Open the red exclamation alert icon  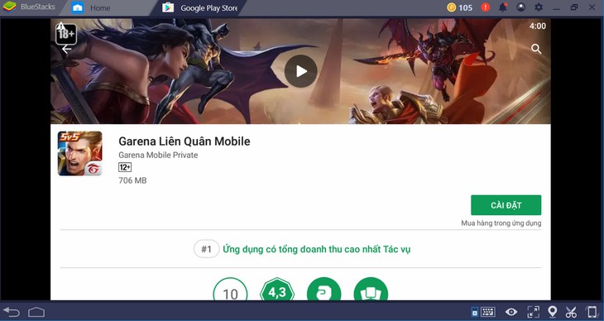(x=486, y=7)
